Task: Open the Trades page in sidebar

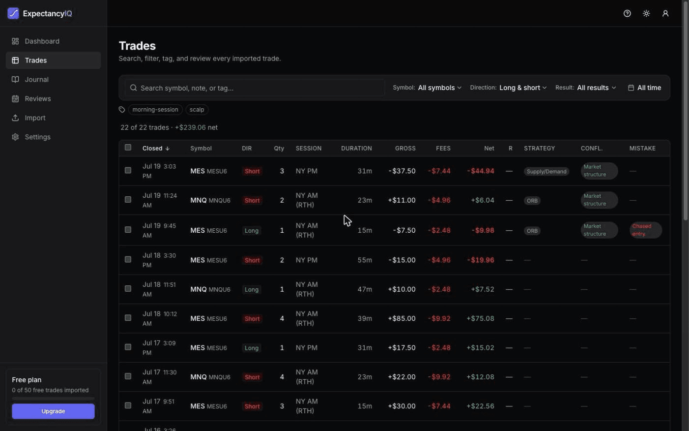Action: pyautogui.click(x=53, y=61)
